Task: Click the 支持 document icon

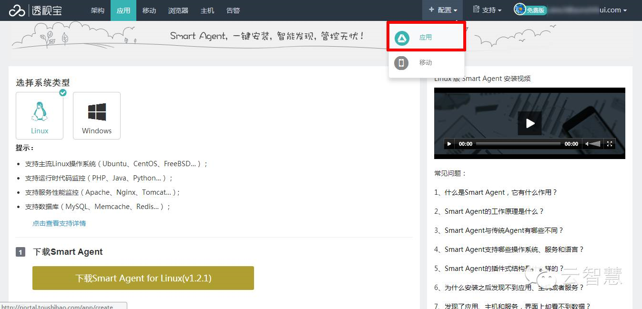Action: [x=476, y=10]
